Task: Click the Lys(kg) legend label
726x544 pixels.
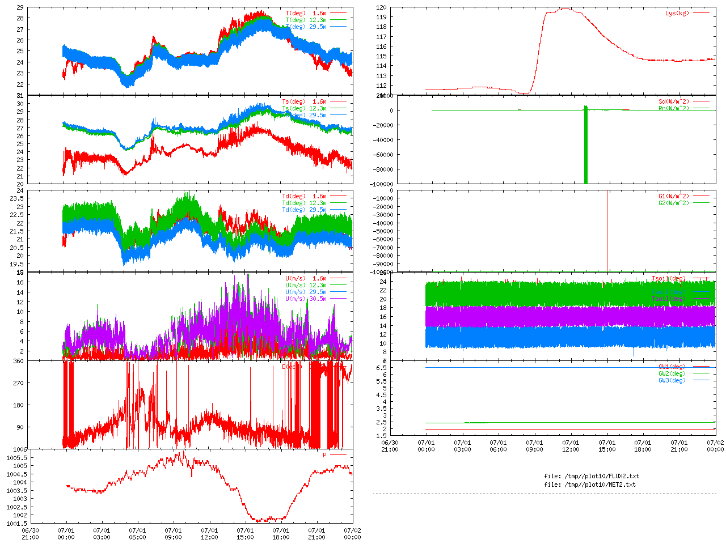Action: [x=677, y=13]
